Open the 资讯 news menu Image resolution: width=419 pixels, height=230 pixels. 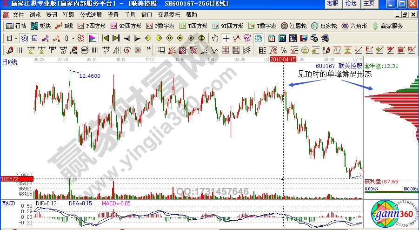pos(52,15)
